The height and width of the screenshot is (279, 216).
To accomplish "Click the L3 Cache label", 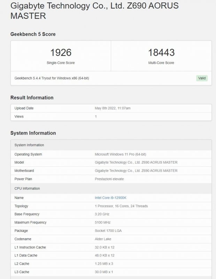I will point(22,272).
